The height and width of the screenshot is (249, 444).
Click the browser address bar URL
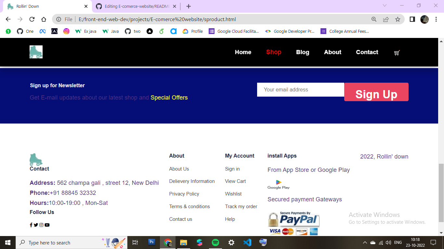[157, 19]
